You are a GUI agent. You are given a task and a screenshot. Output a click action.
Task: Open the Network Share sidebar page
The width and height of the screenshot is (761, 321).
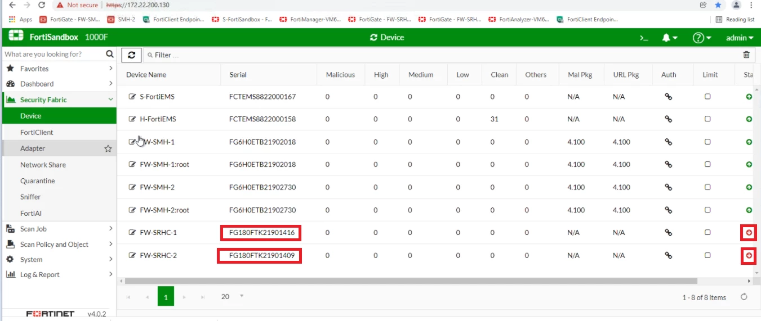pyautogui.click(x=59, y=165)
